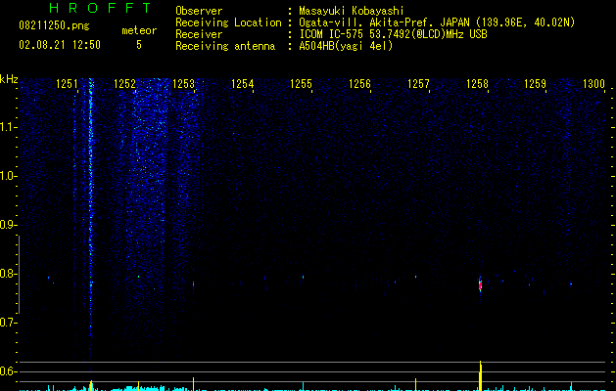Click the ICOM IC-575 receiver text

[x=393, y=34]
